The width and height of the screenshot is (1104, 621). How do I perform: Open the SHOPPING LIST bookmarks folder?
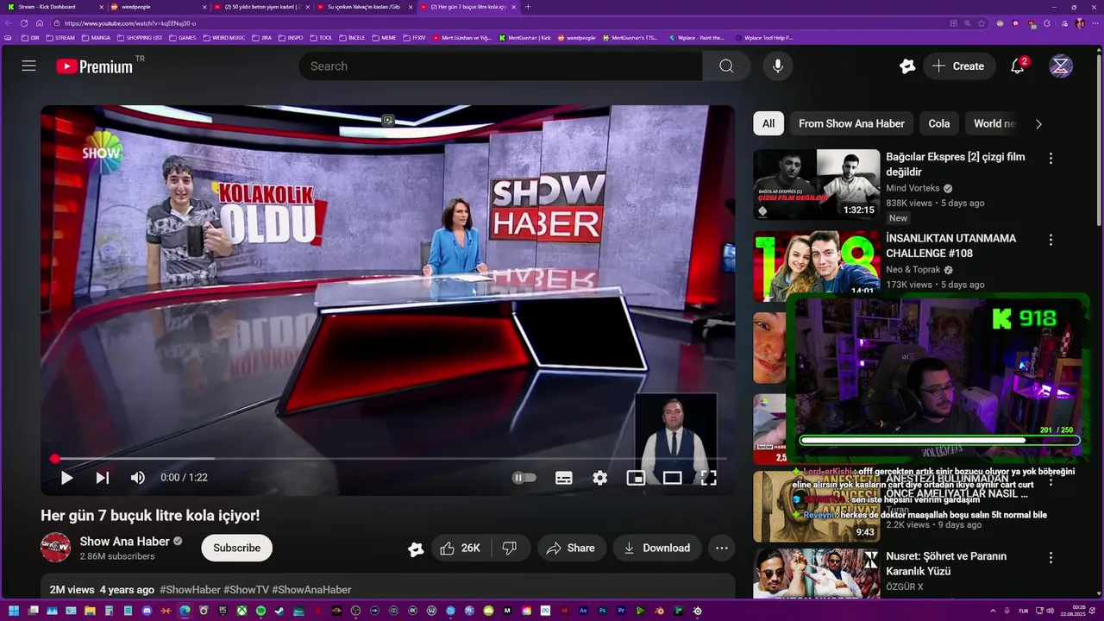140,38
